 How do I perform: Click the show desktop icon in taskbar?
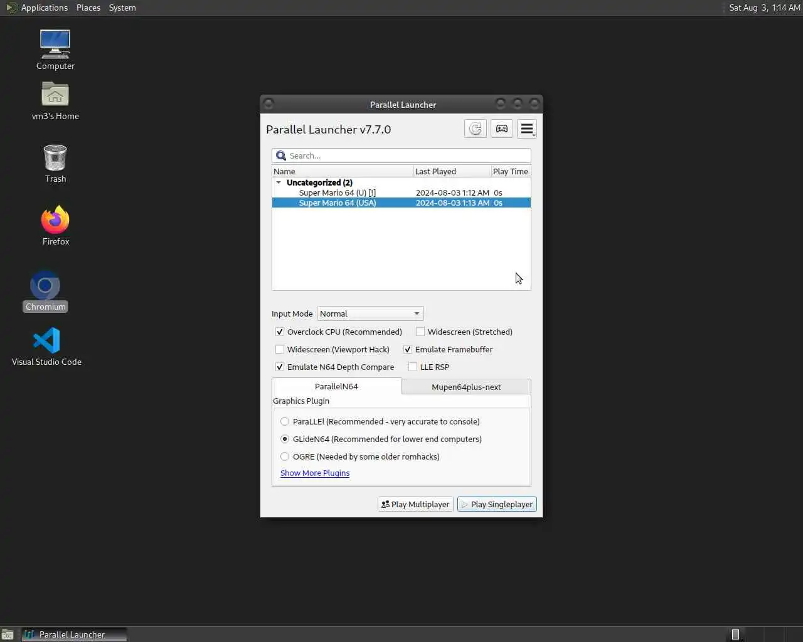point(8,634)
